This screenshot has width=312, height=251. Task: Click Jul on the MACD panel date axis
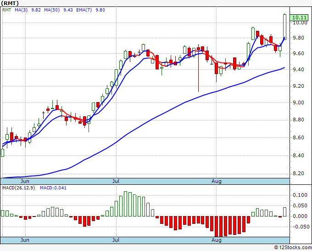(116, 240)
